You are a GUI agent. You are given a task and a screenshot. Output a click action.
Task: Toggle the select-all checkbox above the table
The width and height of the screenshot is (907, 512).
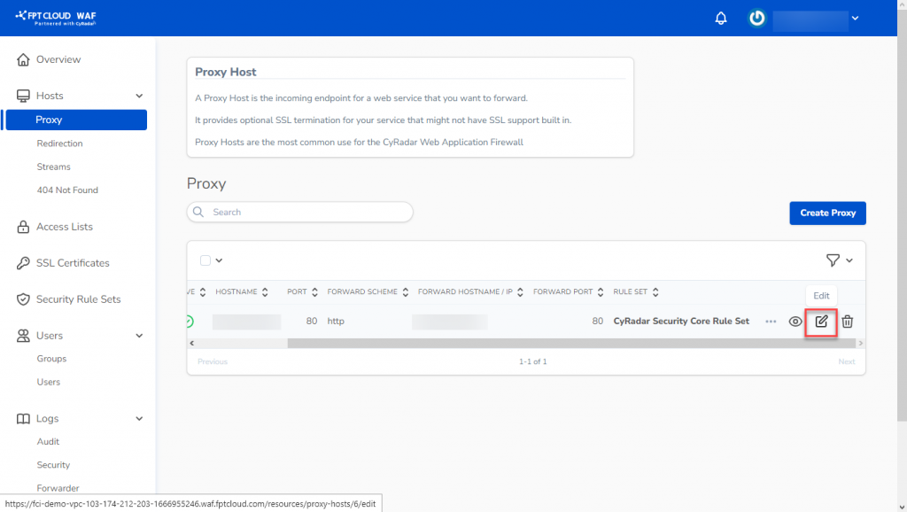click(205, 260)
